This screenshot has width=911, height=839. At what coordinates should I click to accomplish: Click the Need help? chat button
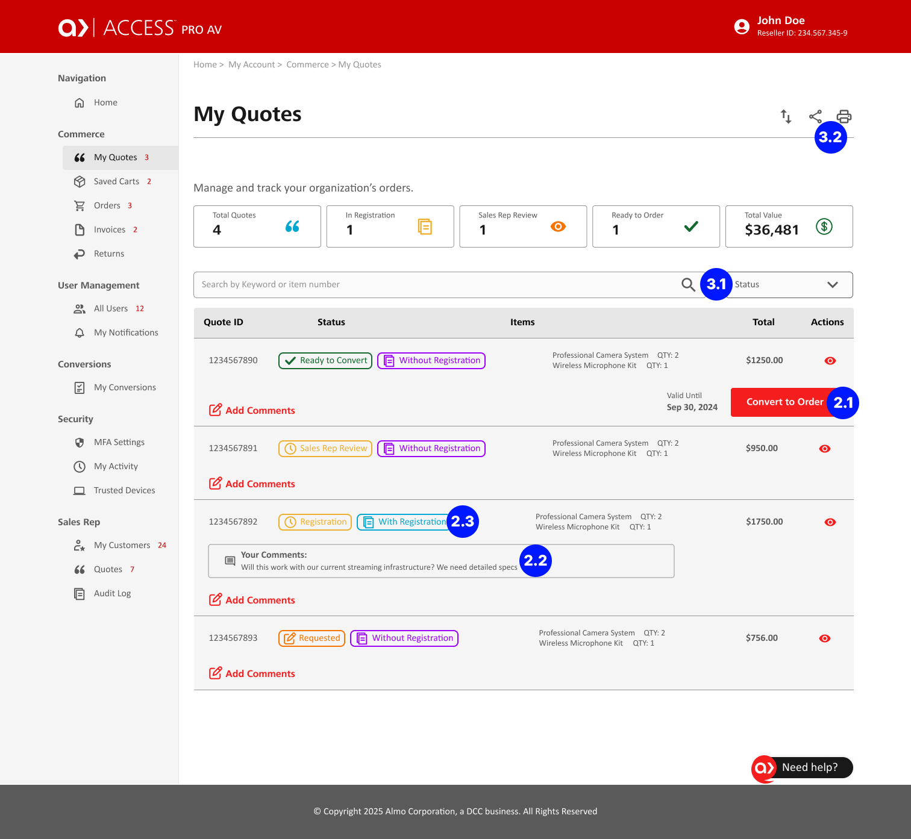pyautogui.click(x=802, y=768)
